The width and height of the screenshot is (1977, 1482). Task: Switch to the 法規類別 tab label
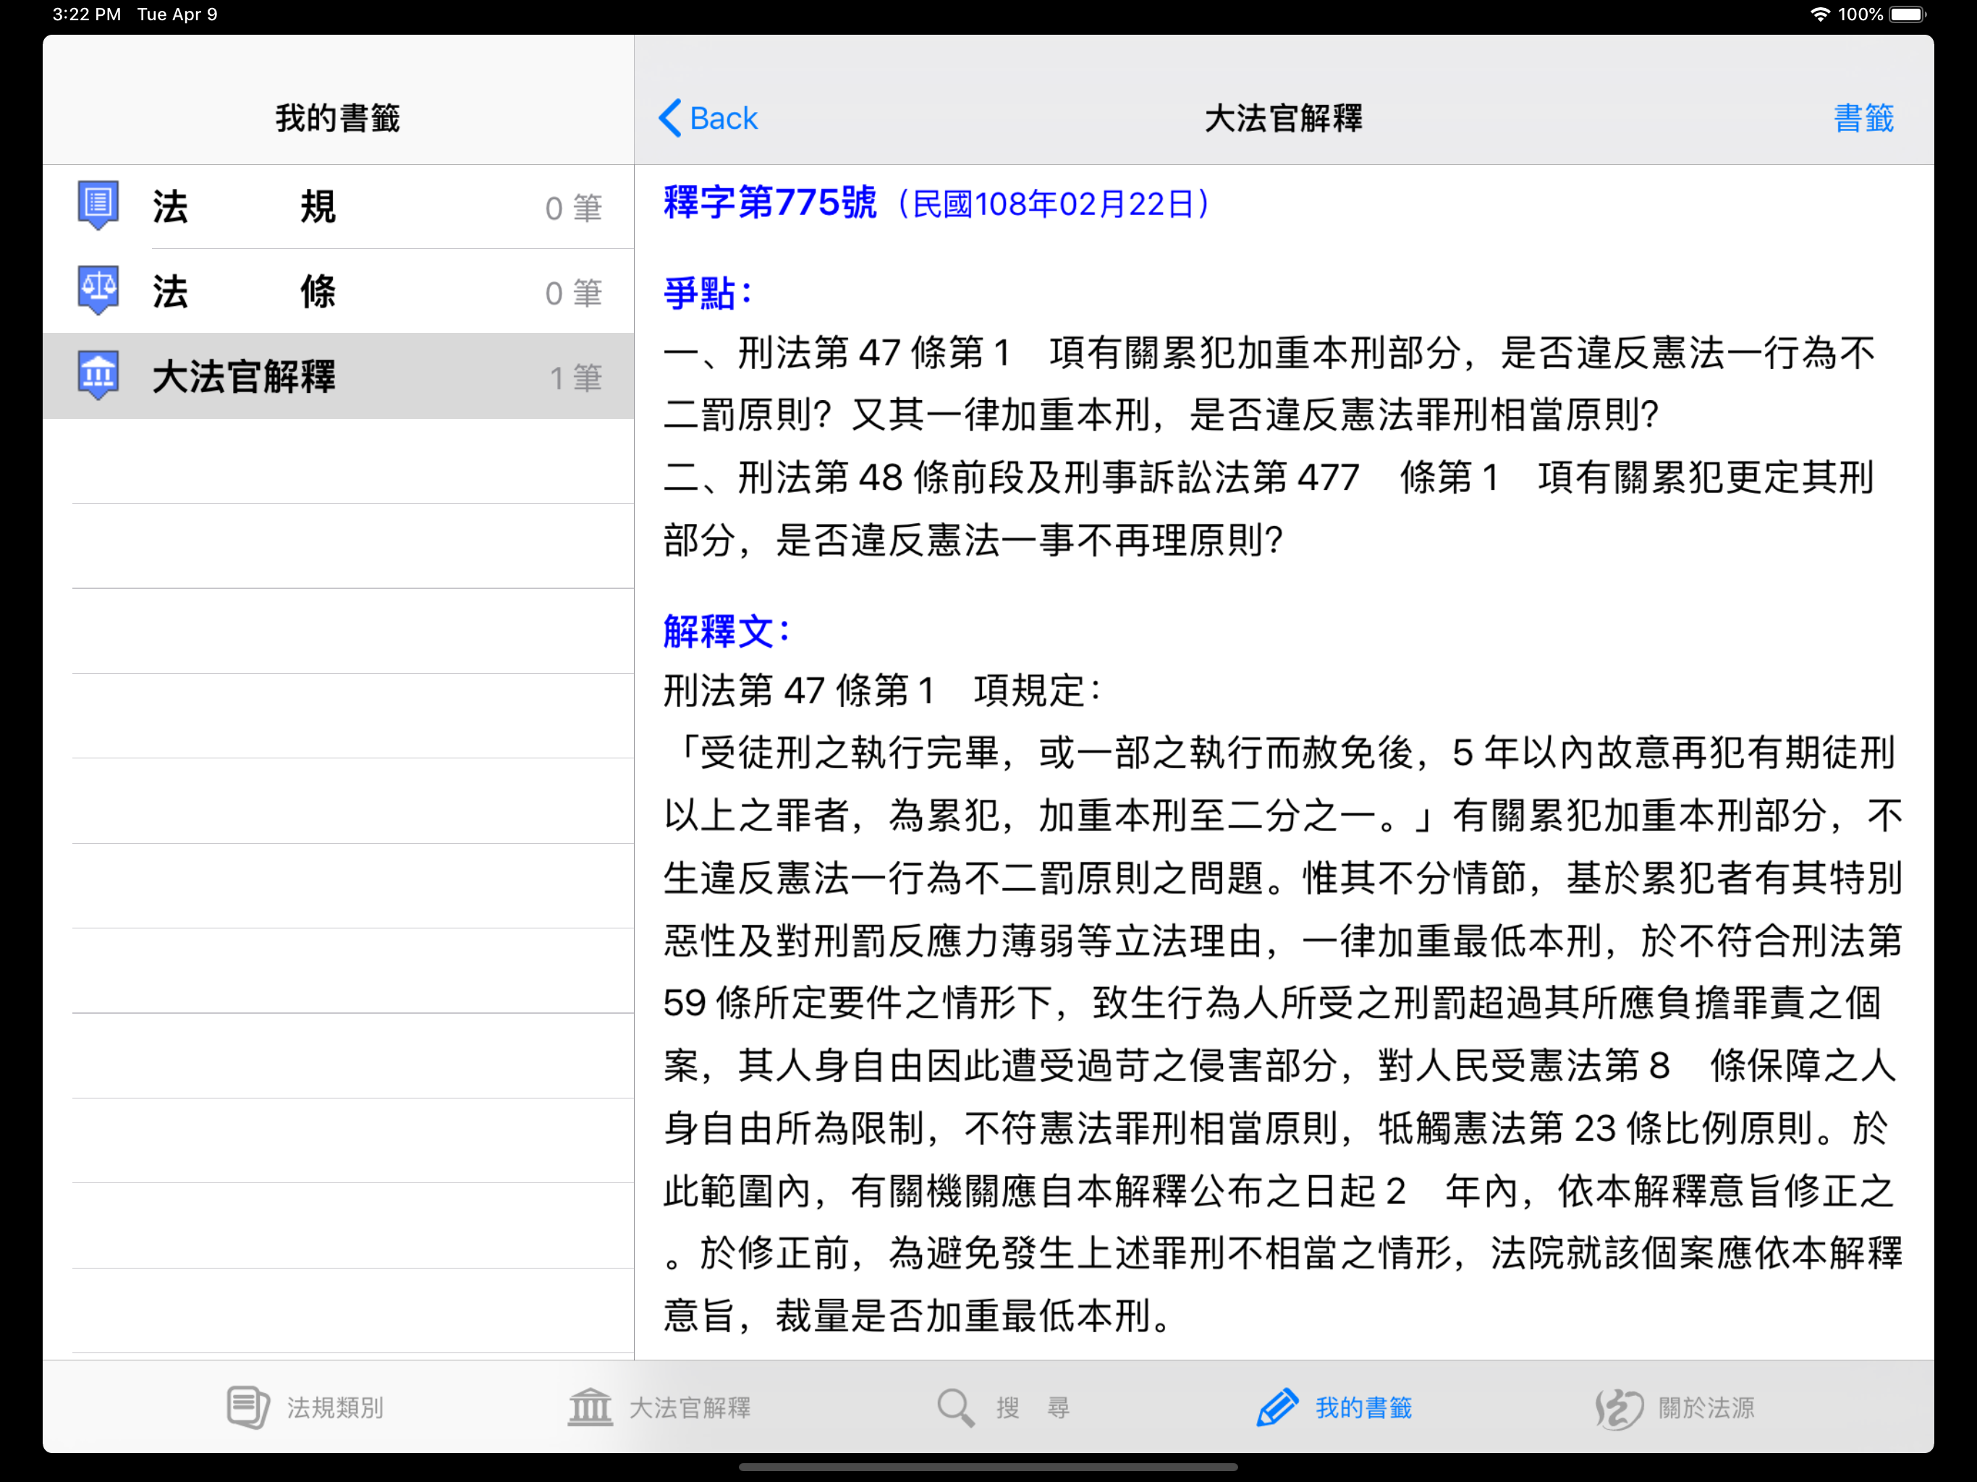tap(335, 1407)
